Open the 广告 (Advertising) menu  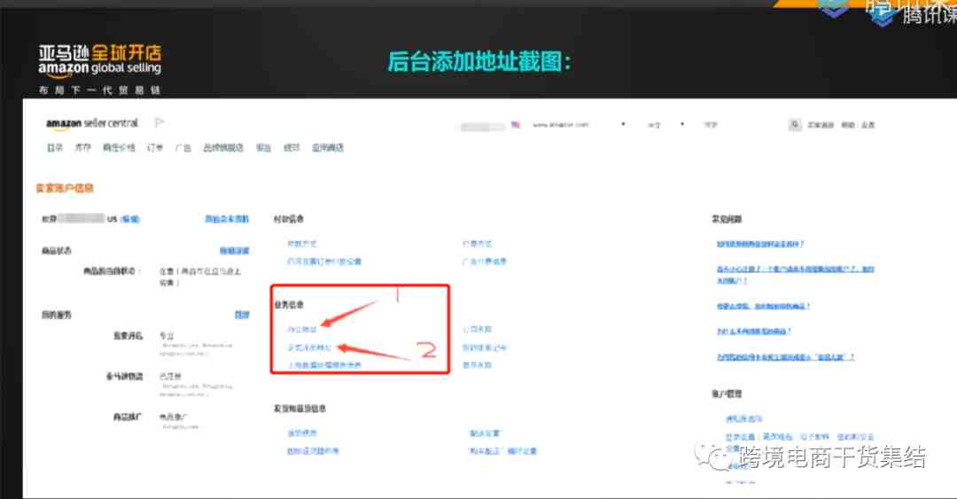click(183, 148)
